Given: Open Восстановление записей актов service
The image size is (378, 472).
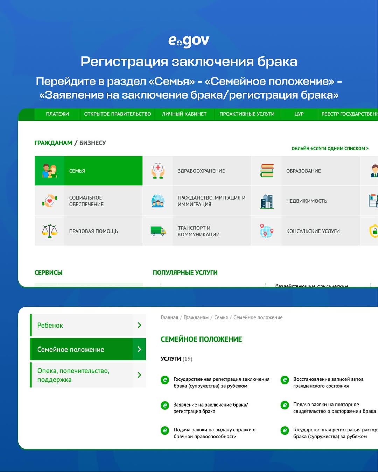Looking at the screenshot, I should coord(328,382).
